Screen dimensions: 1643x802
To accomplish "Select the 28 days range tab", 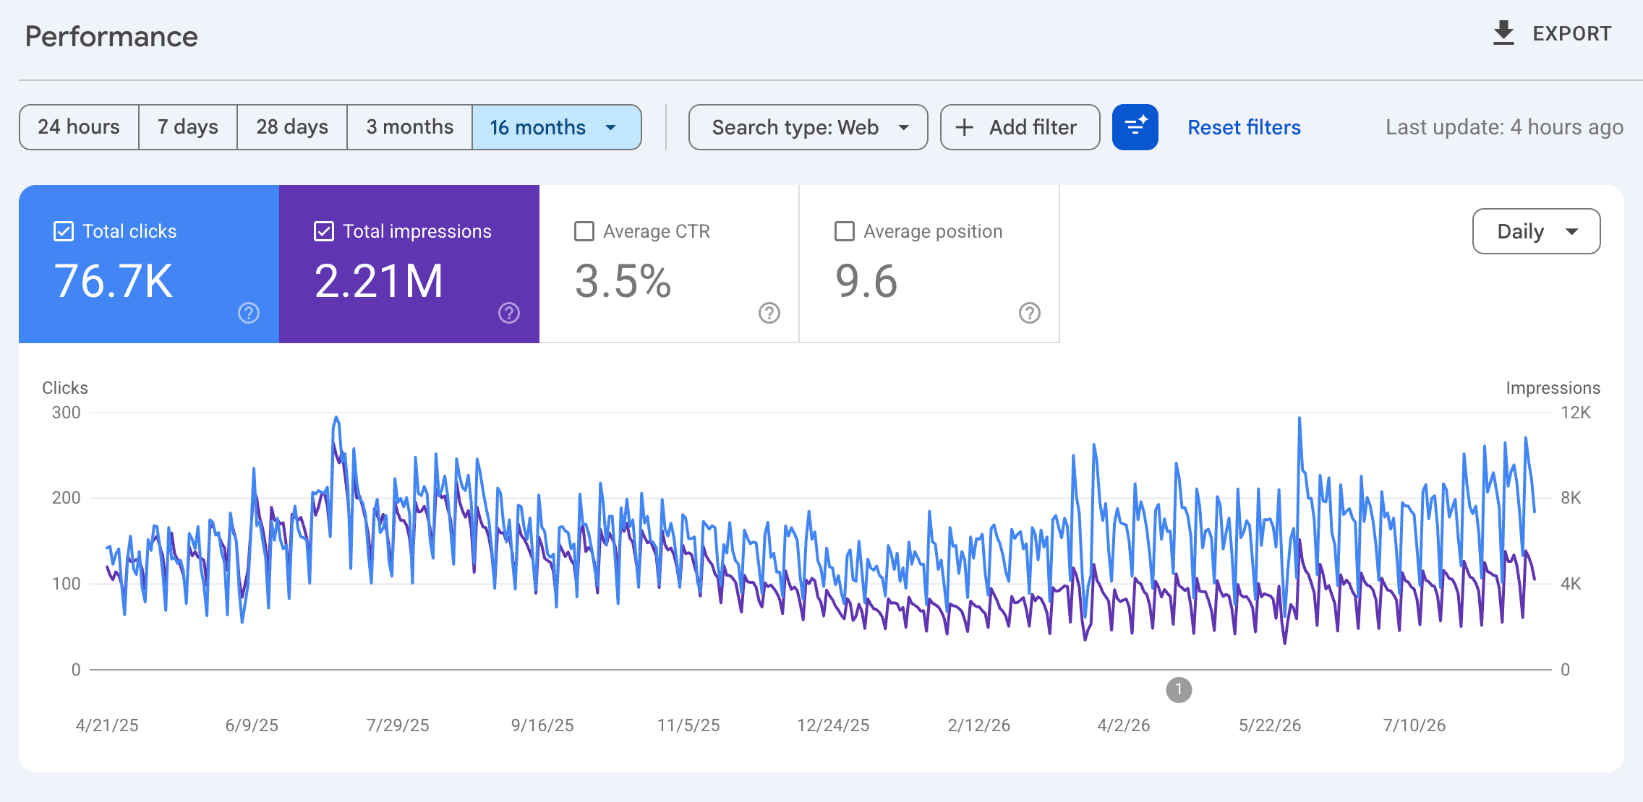I will click(x=292, y=127).
